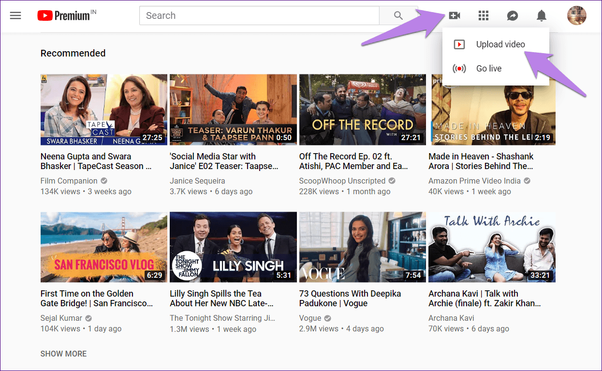Viewport: 602px width, 371px height.
Task: Select Upload video from the menu
Action: pyautogui.click(x=496, y=44)
